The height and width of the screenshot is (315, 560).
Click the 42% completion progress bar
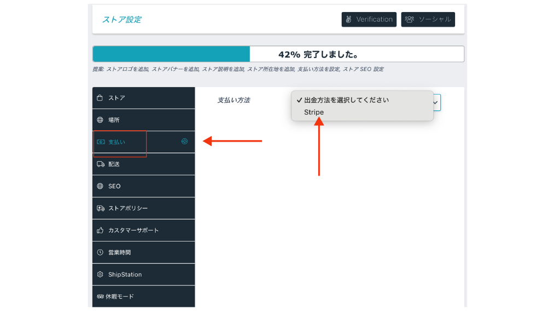pos(278,54)
